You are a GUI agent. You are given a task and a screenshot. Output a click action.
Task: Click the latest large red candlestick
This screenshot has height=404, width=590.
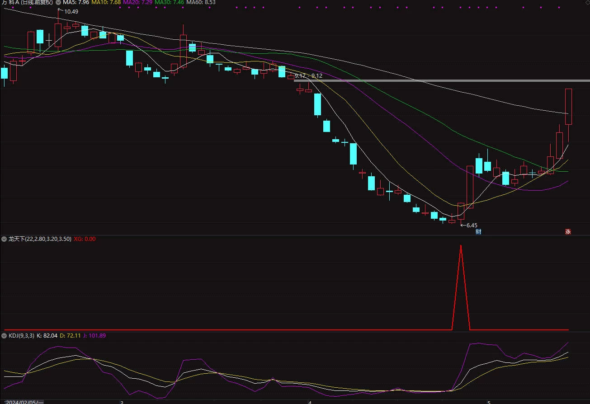click(x=568, y=107)
